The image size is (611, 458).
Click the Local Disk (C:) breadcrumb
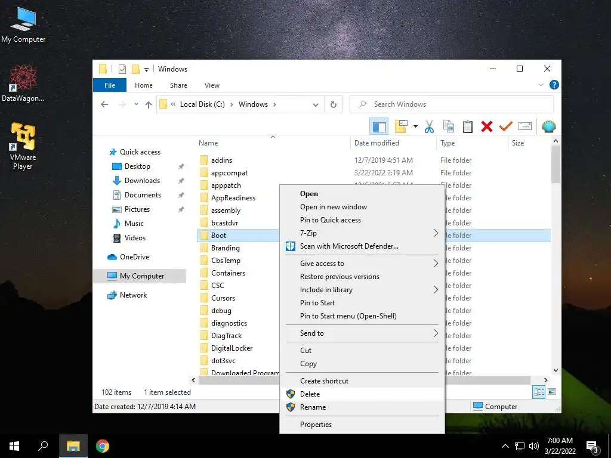coord(202,104)
